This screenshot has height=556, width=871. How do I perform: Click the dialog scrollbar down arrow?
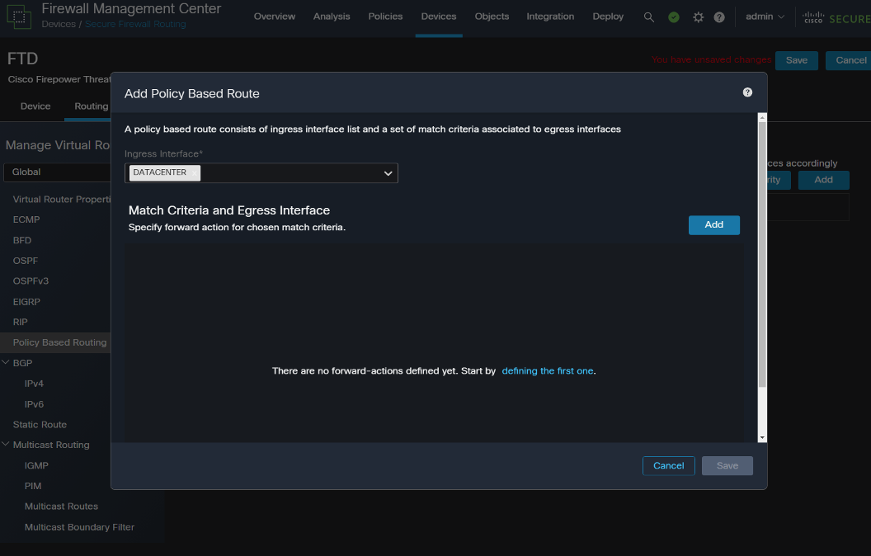click(x=762, y=438)
